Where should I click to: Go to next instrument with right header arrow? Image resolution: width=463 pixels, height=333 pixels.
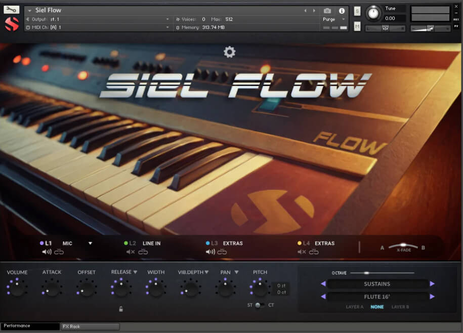point(314,11)
